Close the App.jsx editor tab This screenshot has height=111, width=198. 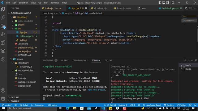pos(86,8)
